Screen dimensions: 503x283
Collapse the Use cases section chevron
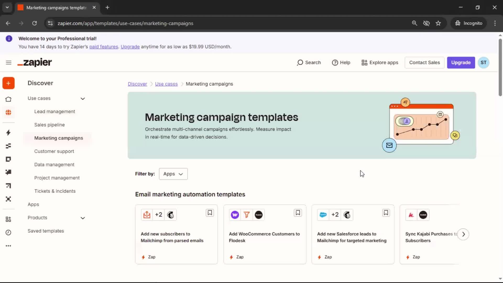click(x=83, y=99)
